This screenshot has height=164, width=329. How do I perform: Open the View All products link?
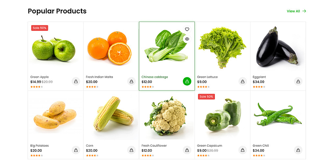tap(296, 11)
